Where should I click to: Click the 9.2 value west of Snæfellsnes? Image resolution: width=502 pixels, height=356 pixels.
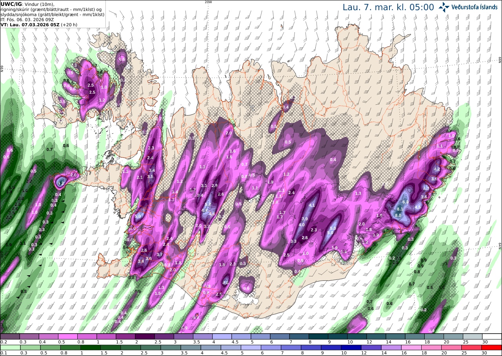(x=61, y=183)
